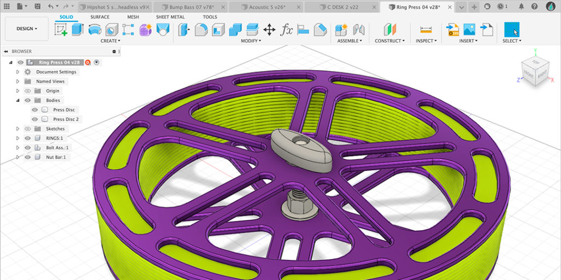Screen dimensions: 561x280
Task: Expand Named Views node
Action: point(18,81)
